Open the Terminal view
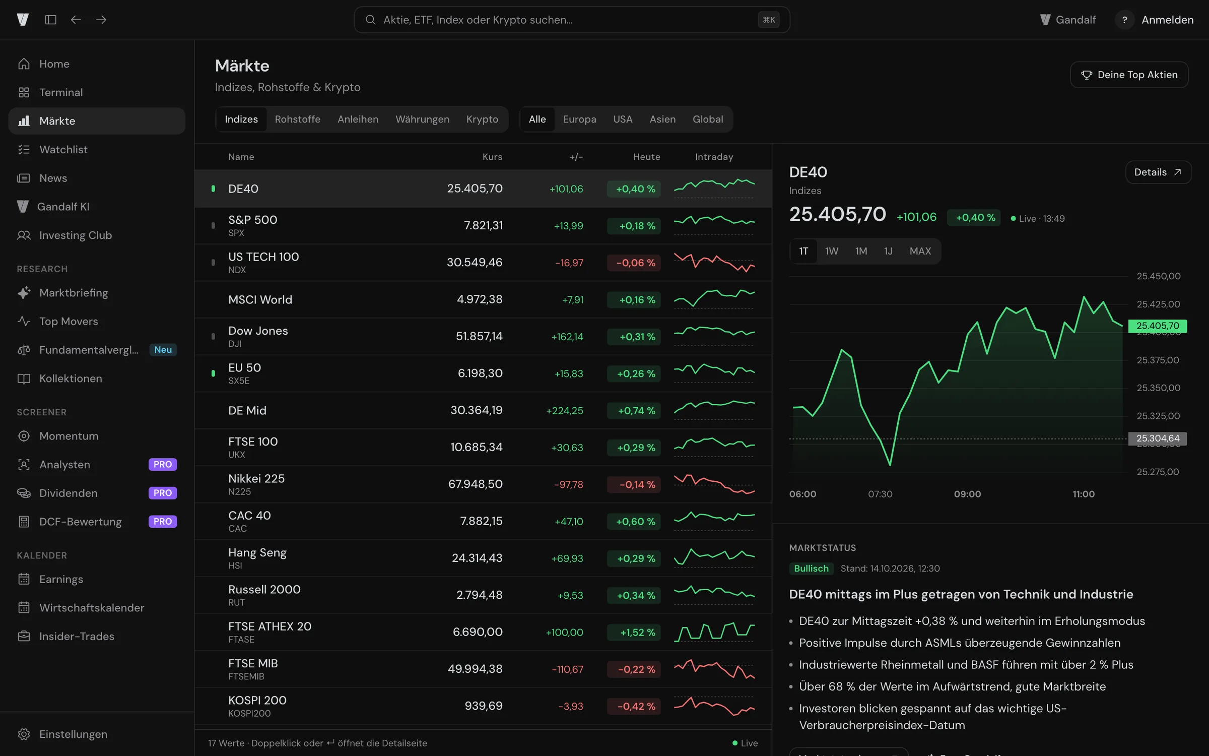Image resolution: width=1209 pixels, height=756 pixels. pyautogui.click(x=97, y=92)
